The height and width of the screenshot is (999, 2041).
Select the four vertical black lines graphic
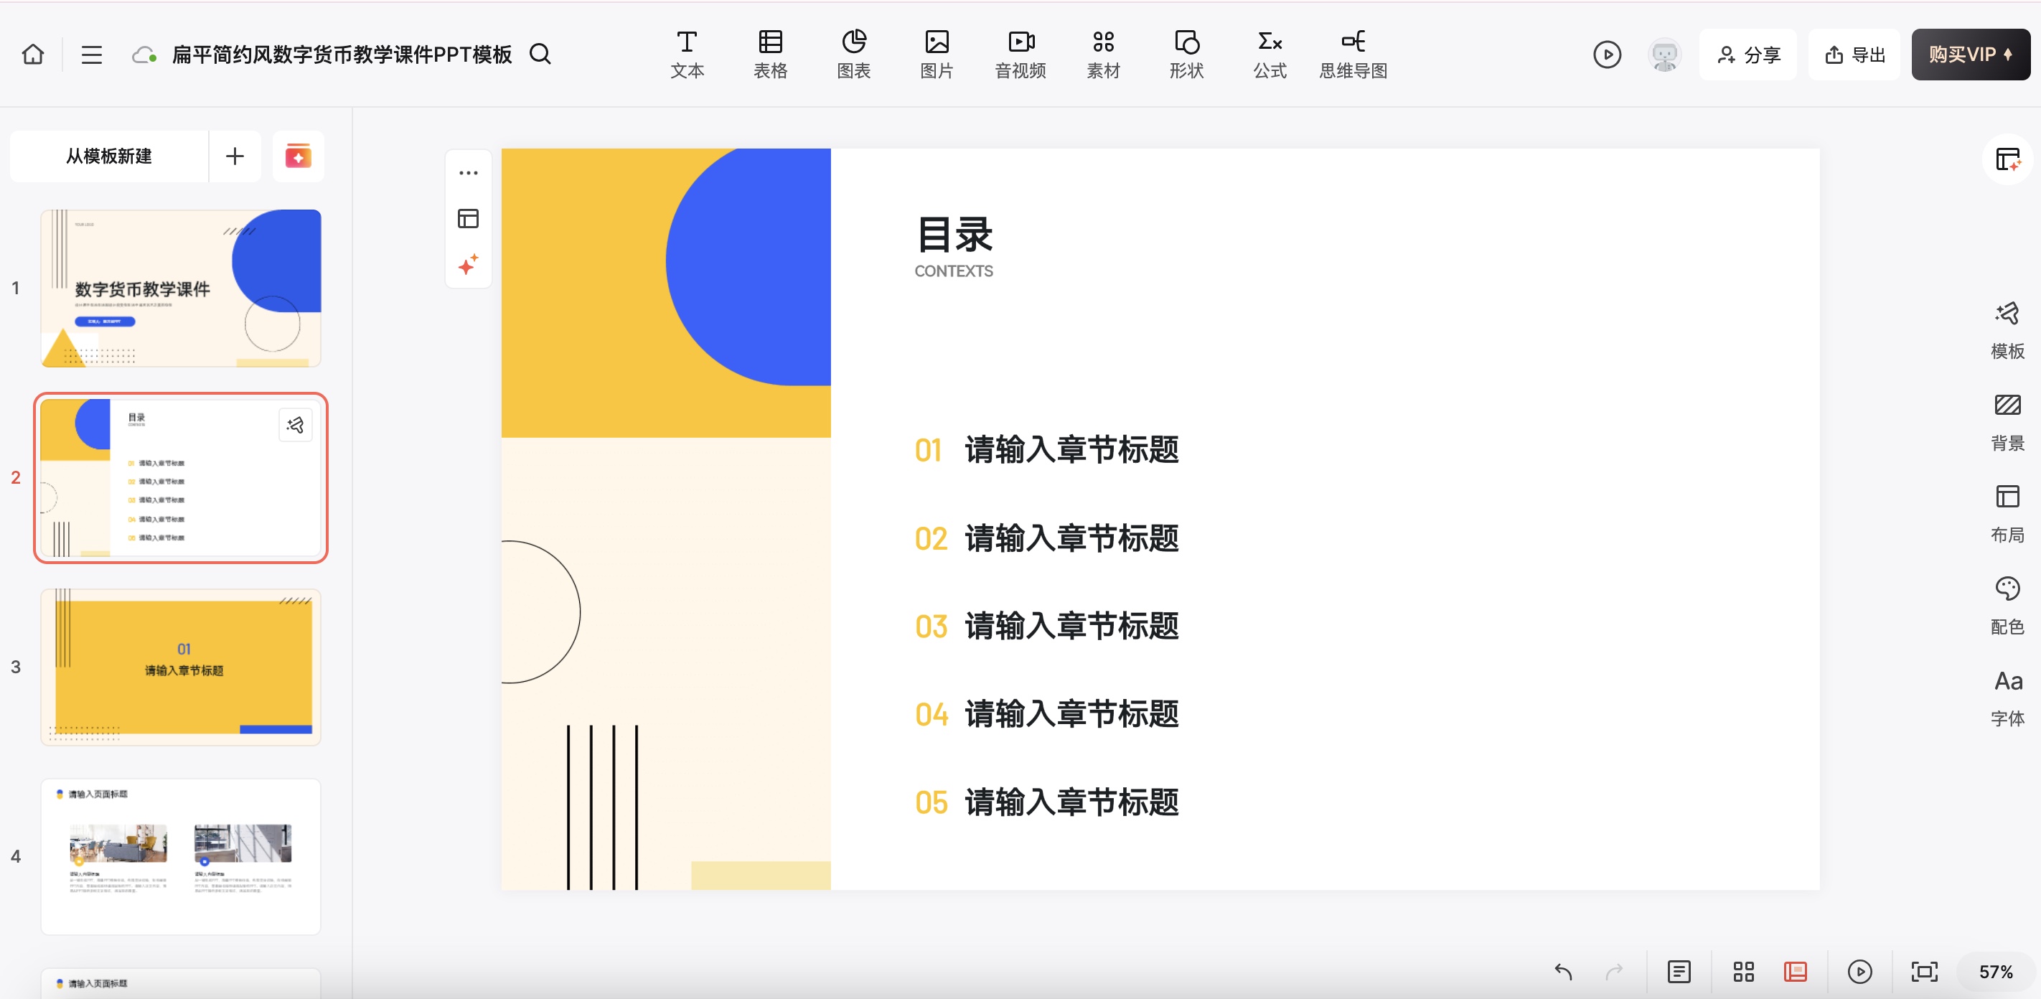point(602,807)
